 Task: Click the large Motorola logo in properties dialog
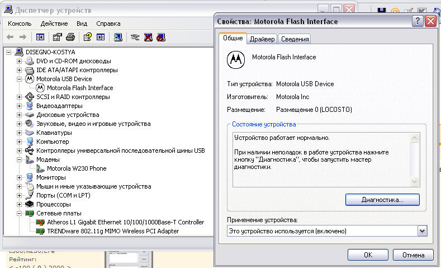(236, 60)
